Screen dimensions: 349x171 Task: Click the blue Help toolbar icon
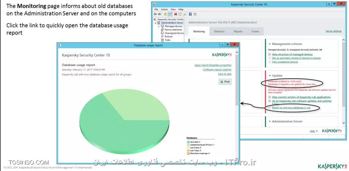pyautogui.click(x=191, y=14)
